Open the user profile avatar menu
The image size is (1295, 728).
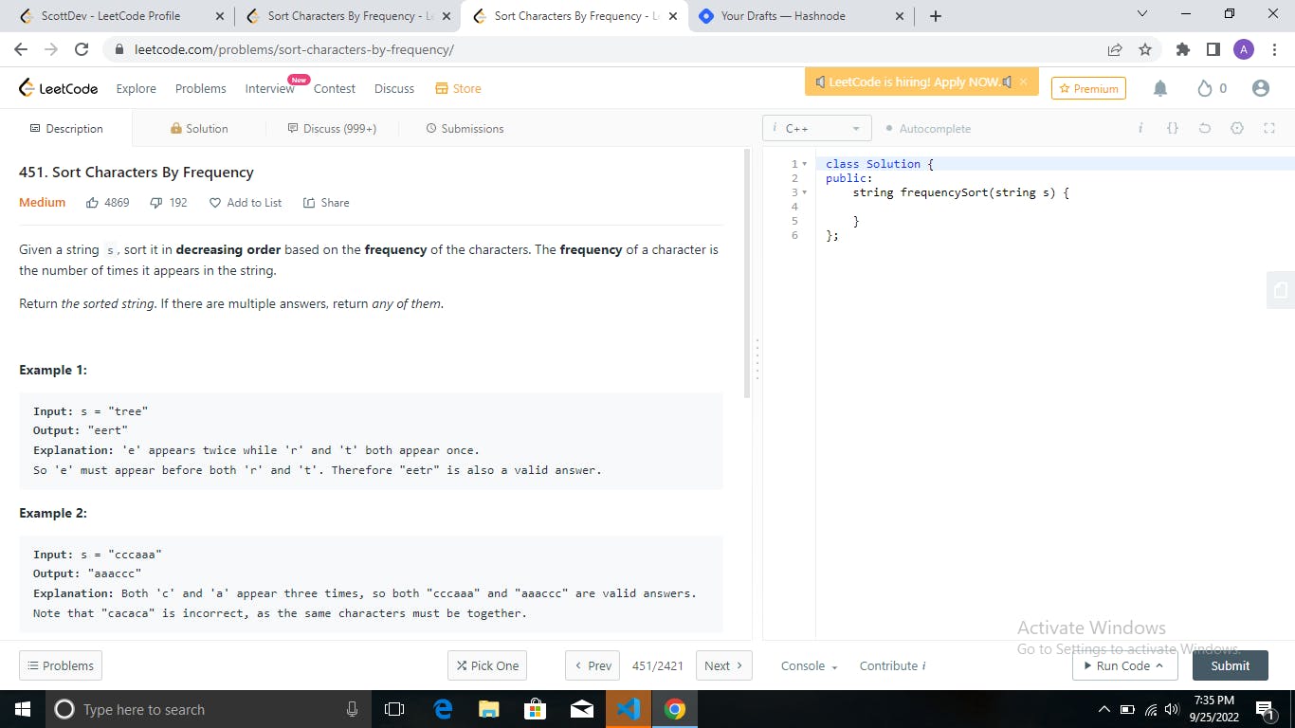coord(1260,88)
